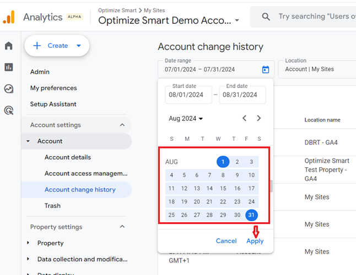Click Optimize Smart Demo Account title
This screenshot has width=356, height=275.
[x=165, y=20]
